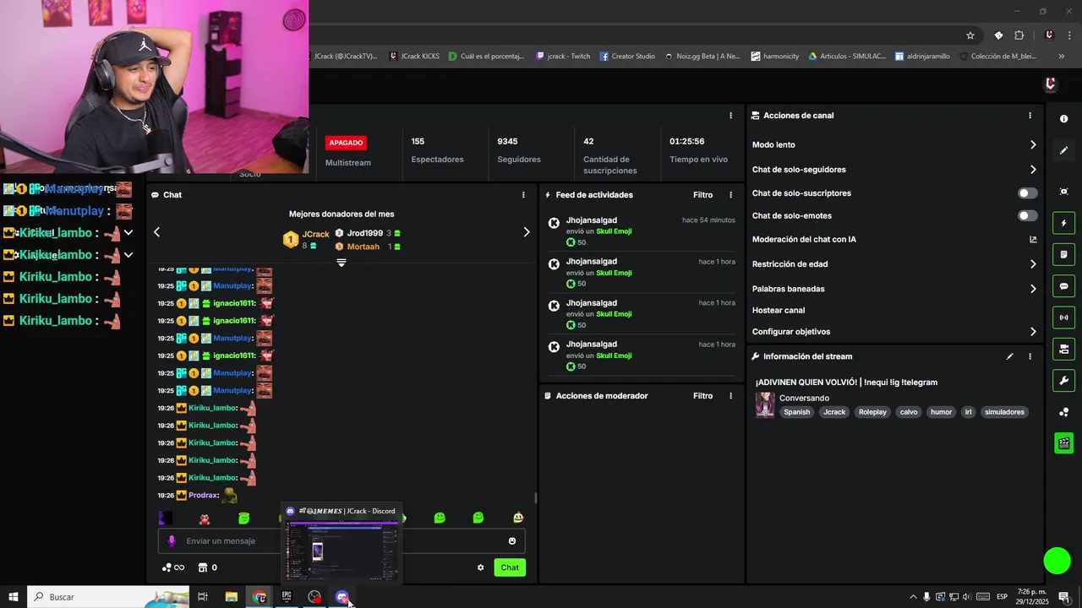1082x608 pixels.
Task: Collapse the top donors panel handle
Action: pyautogui.click(x=342, y=263)
